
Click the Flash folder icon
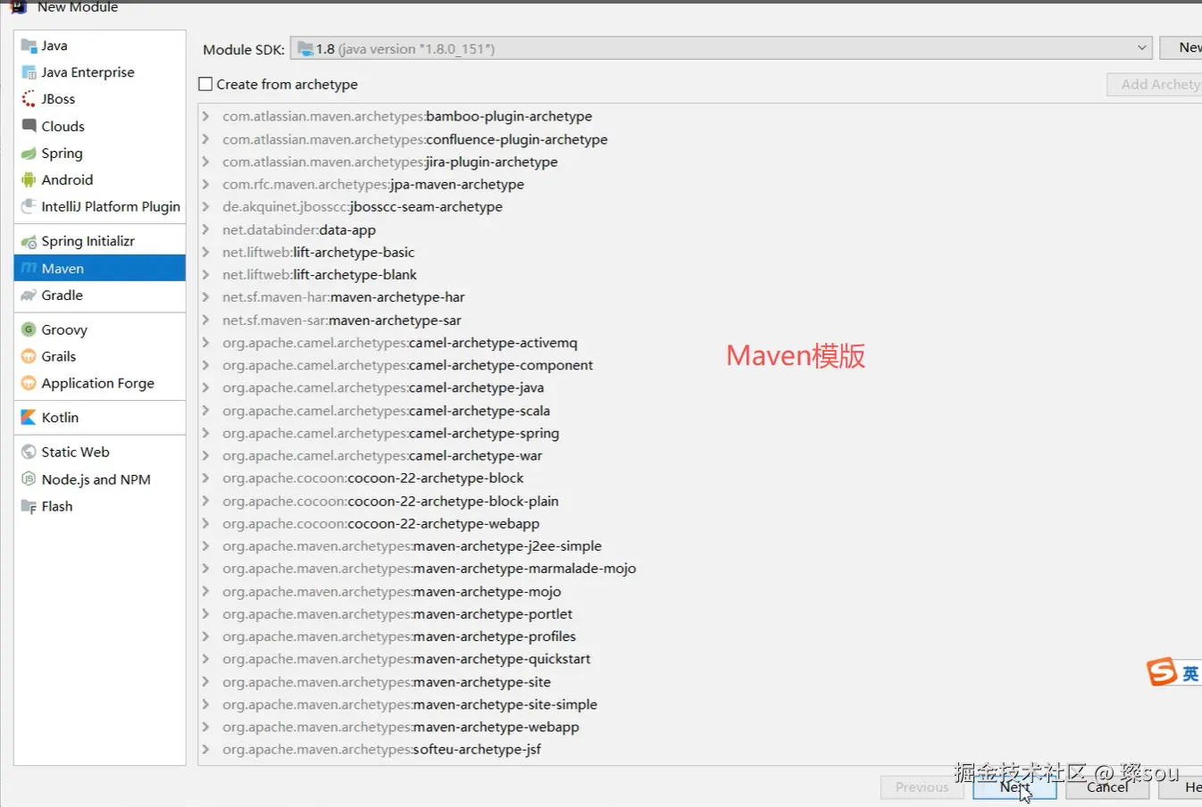click(x=29, y=506)
